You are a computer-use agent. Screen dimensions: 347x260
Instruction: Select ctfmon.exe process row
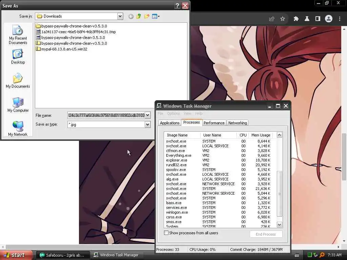coord(218,151)
